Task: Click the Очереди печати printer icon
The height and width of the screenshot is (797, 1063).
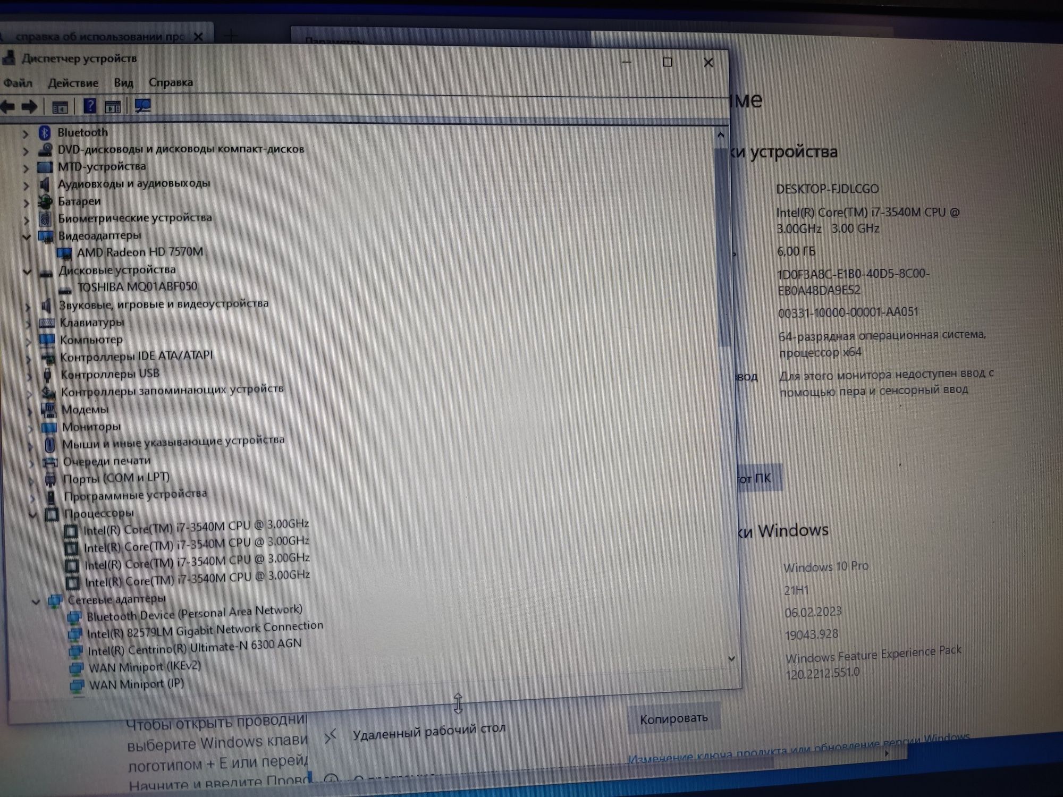Action: (50, 462)
